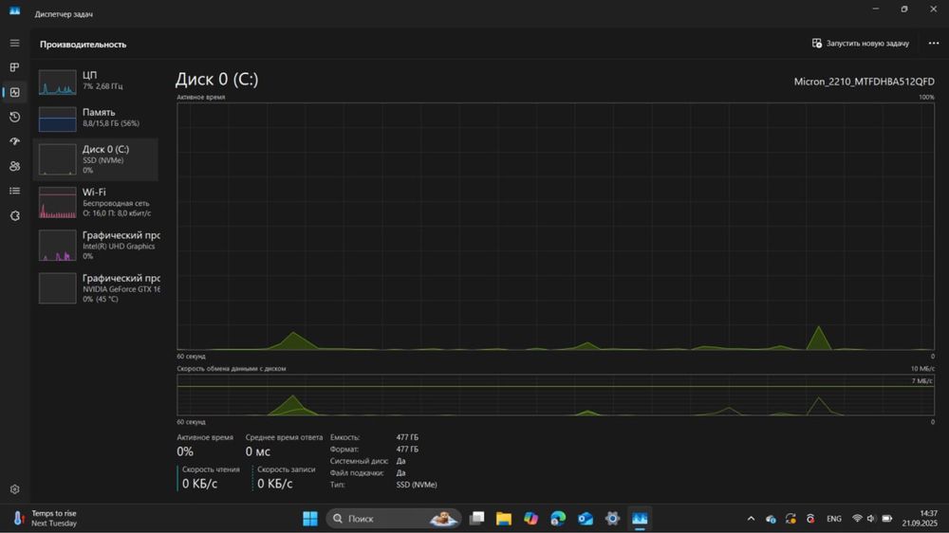Click the sync update tray icon
Screen dimensions: 949x533
791,519
